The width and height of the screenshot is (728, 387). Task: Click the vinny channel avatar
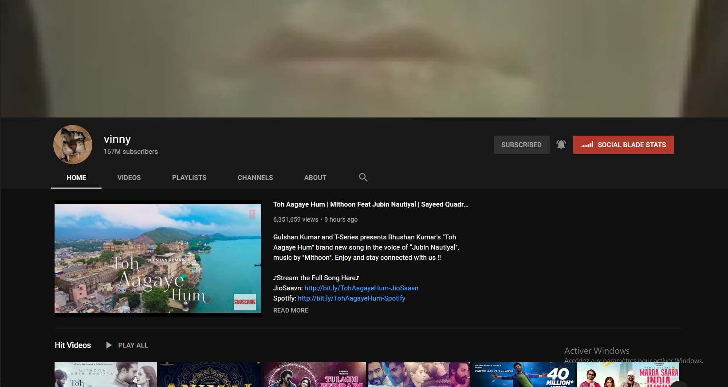click(x=73, y=145)
